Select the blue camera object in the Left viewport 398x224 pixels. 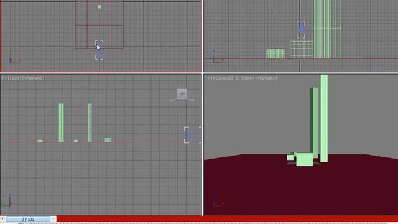(x=190, y=135)
